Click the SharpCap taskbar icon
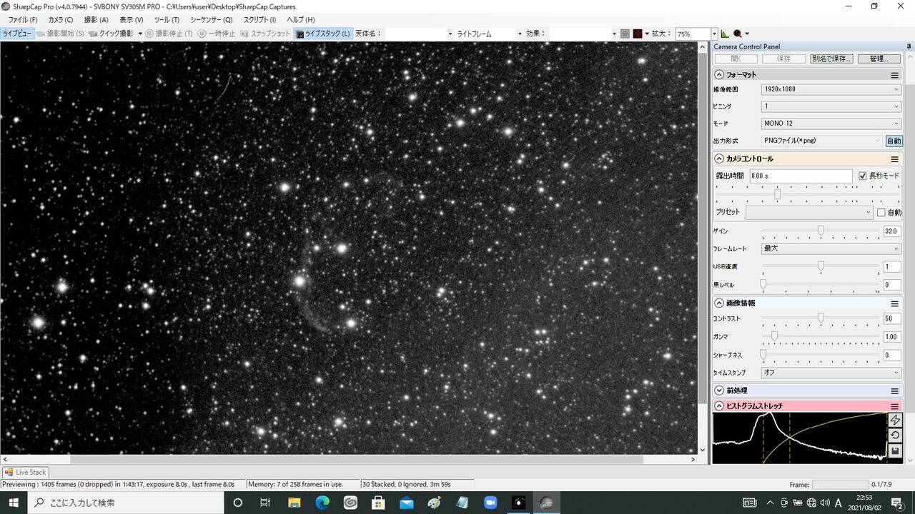This screenshot has width=915, height=514. coord(546,503)
